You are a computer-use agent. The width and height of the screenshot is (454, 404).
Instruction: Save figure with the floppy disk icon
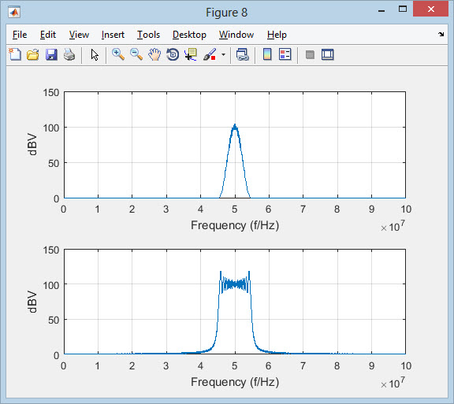51,54
